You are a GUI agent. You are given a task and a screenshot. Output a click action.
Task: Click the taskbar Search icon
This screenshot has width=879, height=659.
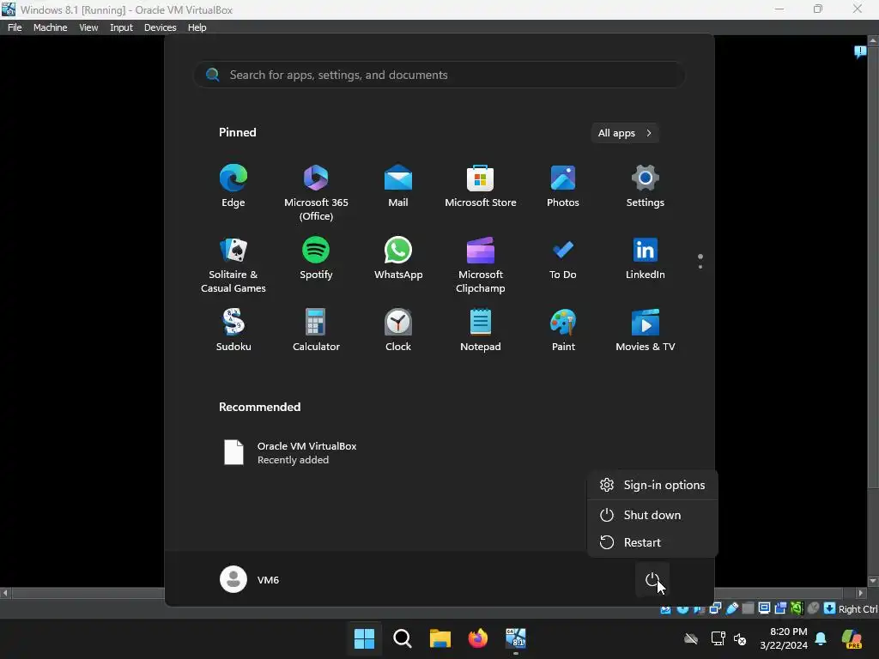(402, 638)
